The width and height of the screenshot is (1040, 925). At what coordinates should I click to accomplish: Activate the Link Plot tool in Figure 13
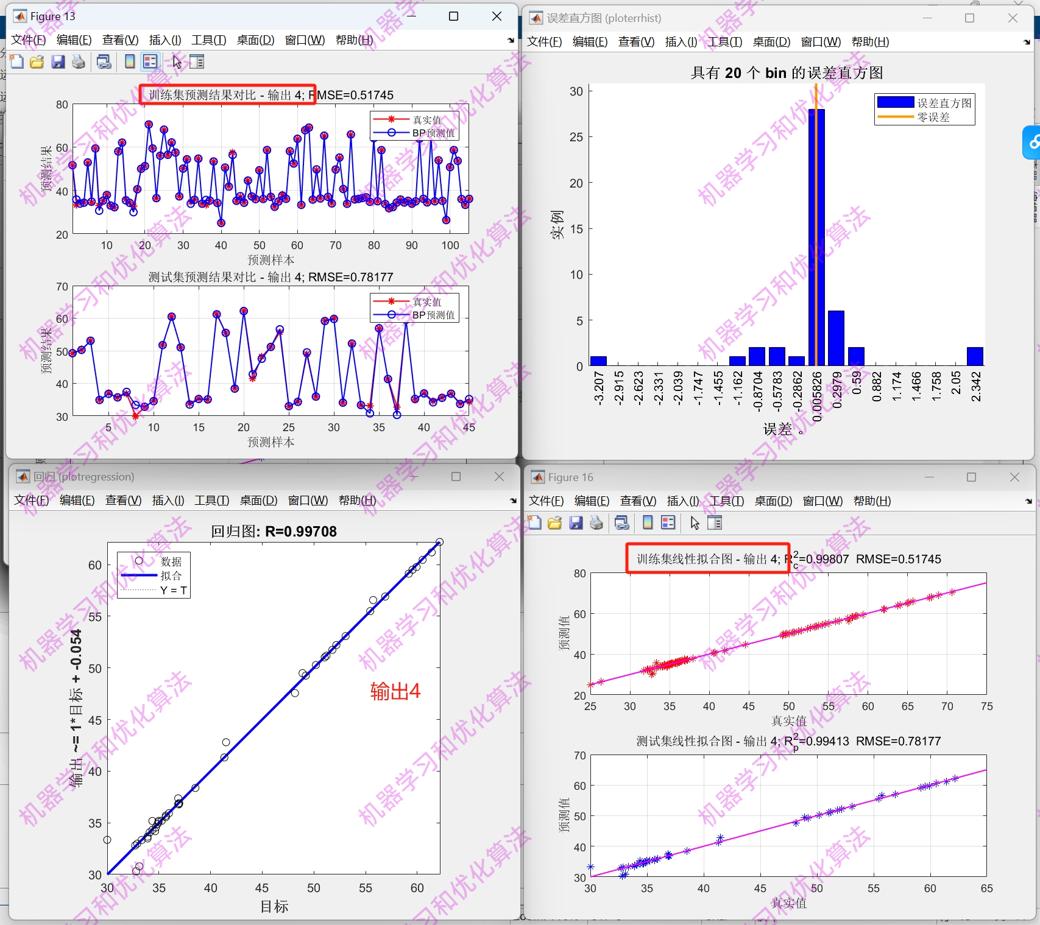click(x=104, y=62)
